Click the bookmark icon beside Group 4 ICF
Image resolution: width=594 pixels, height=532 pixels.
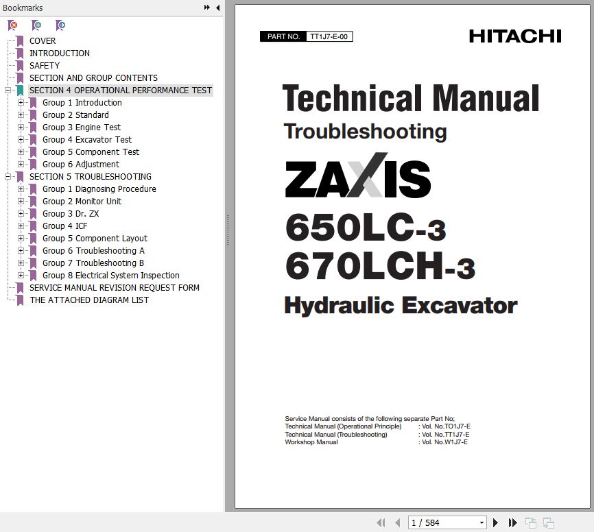33,226
